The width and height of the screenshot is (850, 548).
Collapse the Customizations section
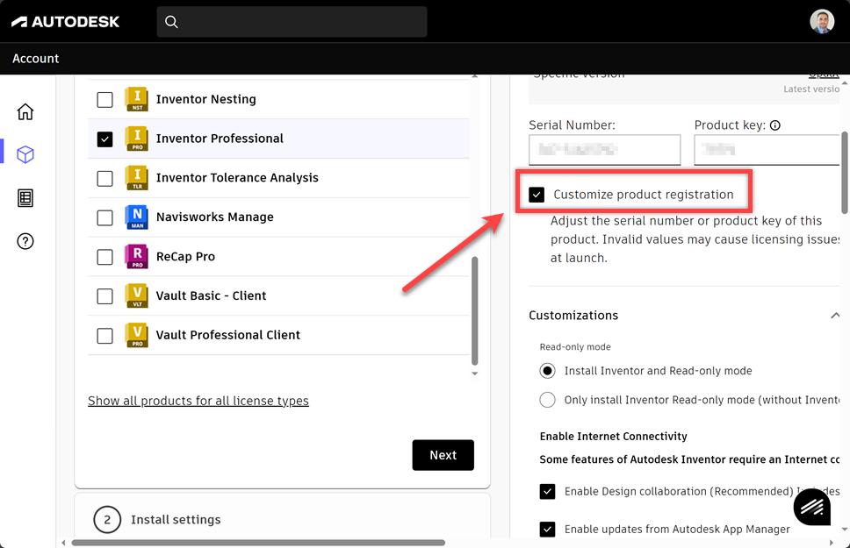coord(834,316)
